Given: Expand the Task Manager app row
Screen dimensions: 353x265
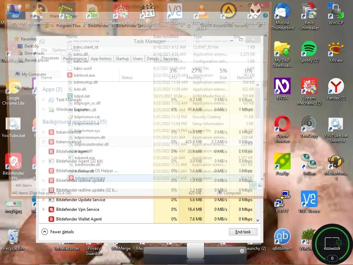Looking at the screenshot, I should coord(44,99).
